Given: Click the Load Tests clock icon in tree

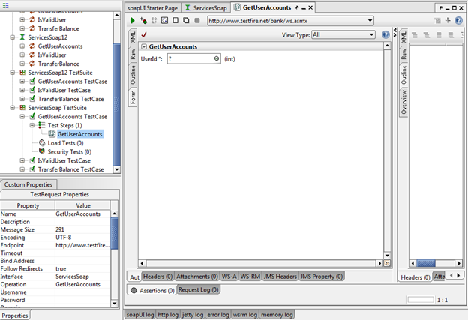Looking at the screenshot, I should coord(41,142).
